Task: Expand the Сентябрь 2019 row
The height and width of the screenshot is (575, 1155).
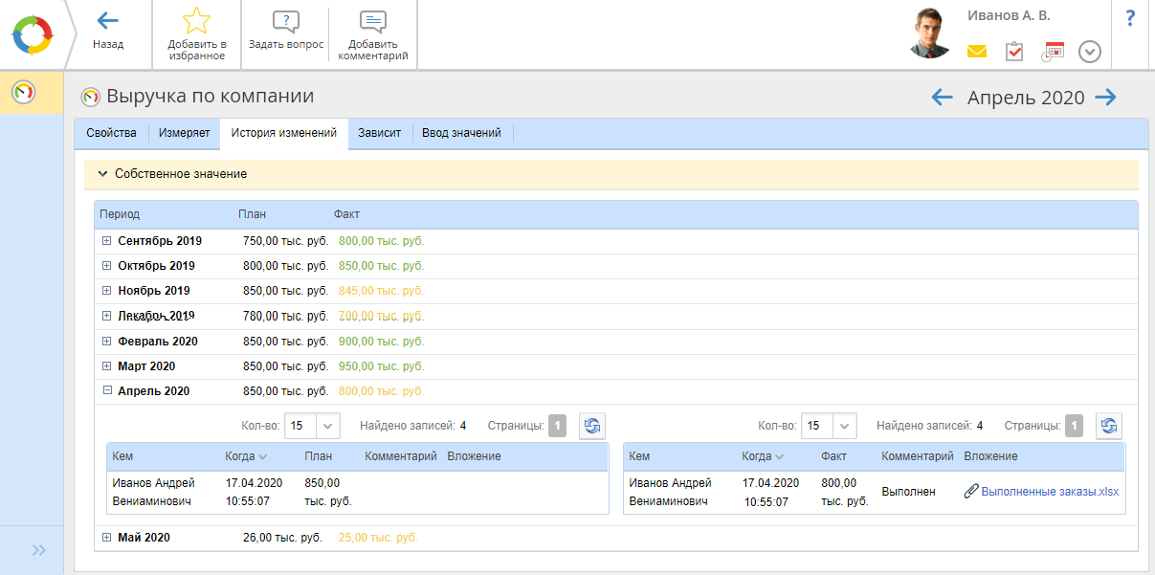Action: coord(107,241)
